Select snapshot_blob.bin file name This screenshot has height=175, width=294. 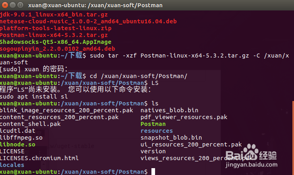click(x=172, y=138)
